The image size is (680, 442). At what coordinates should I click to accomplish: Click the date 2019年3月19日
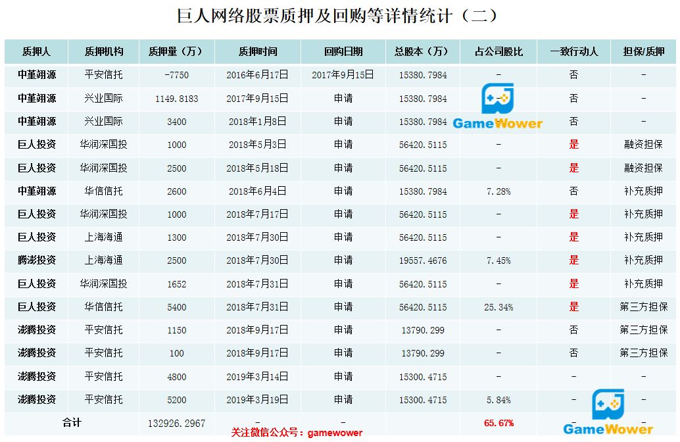[258, 400]
